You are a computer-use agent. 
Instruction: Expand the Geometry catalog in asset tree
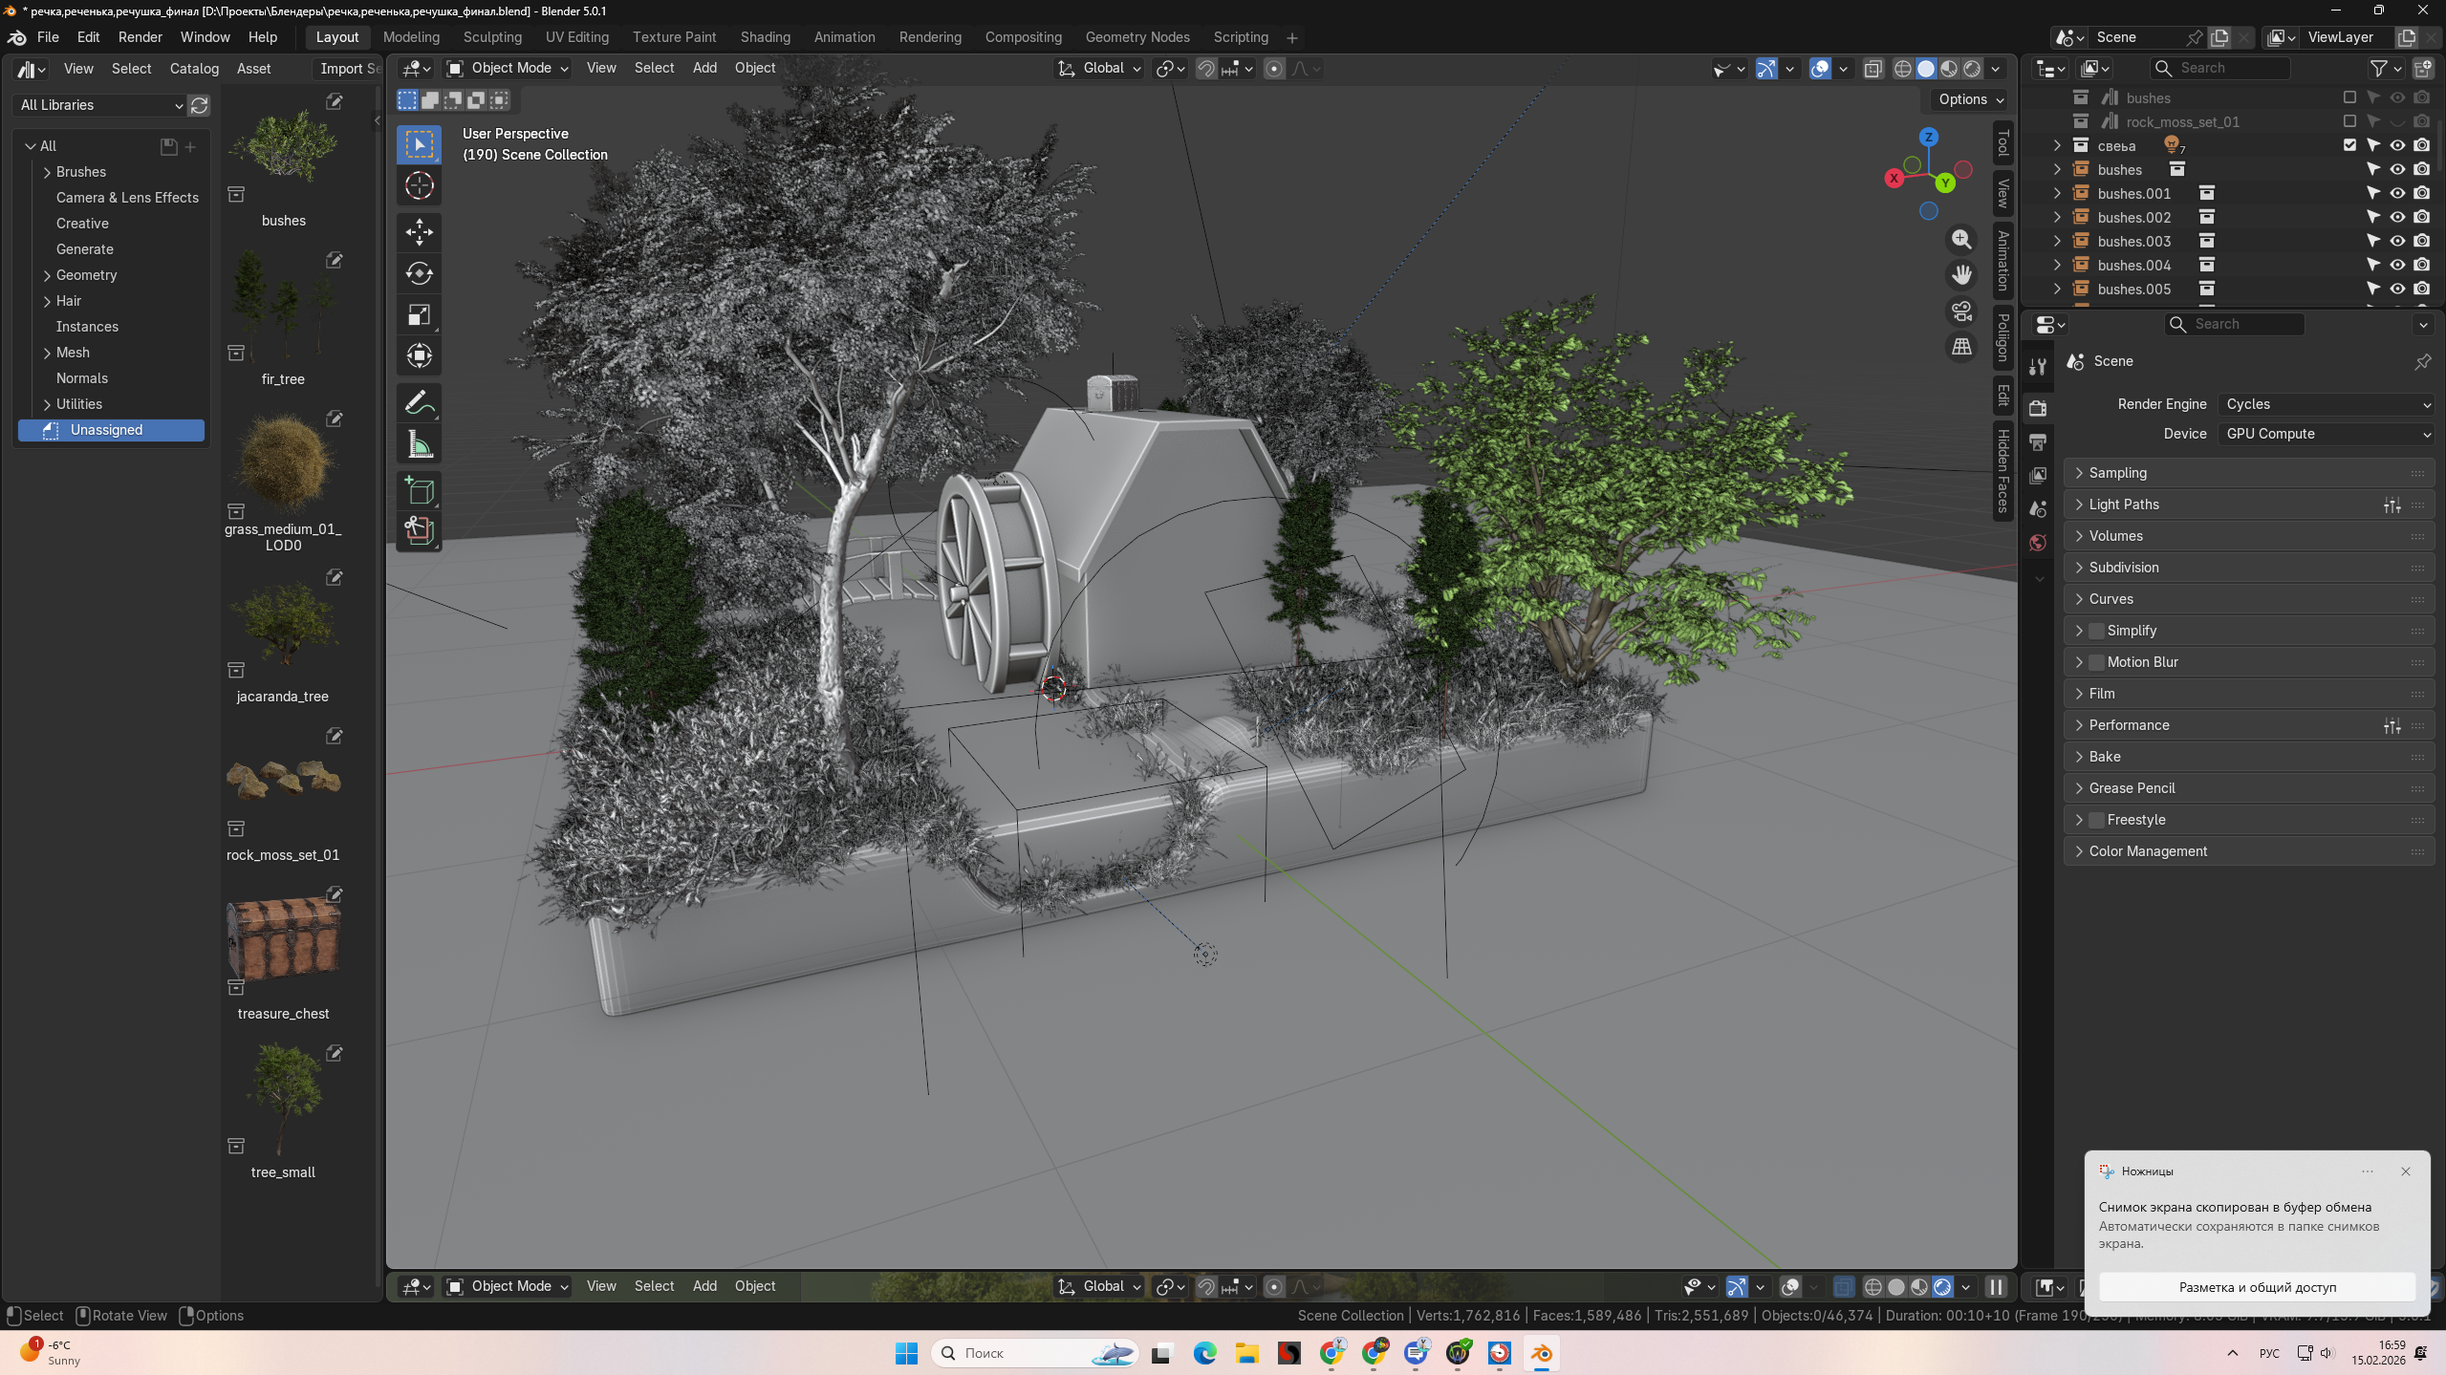[47, 275]
